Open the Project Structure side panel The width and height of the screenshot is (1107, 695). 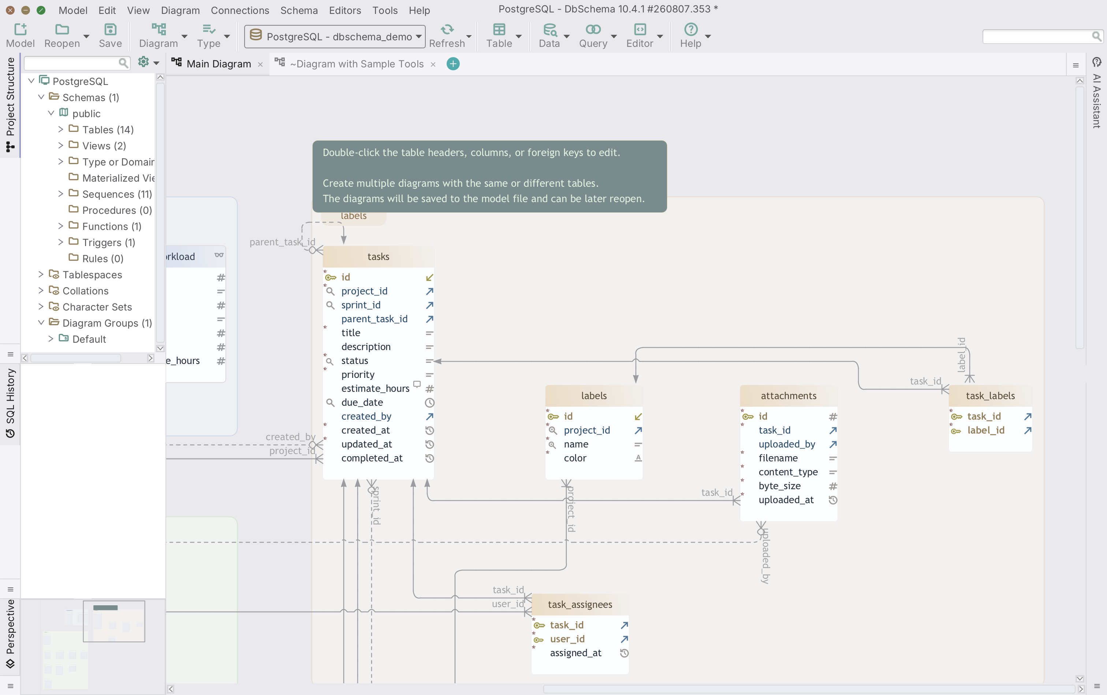(10, 105)
